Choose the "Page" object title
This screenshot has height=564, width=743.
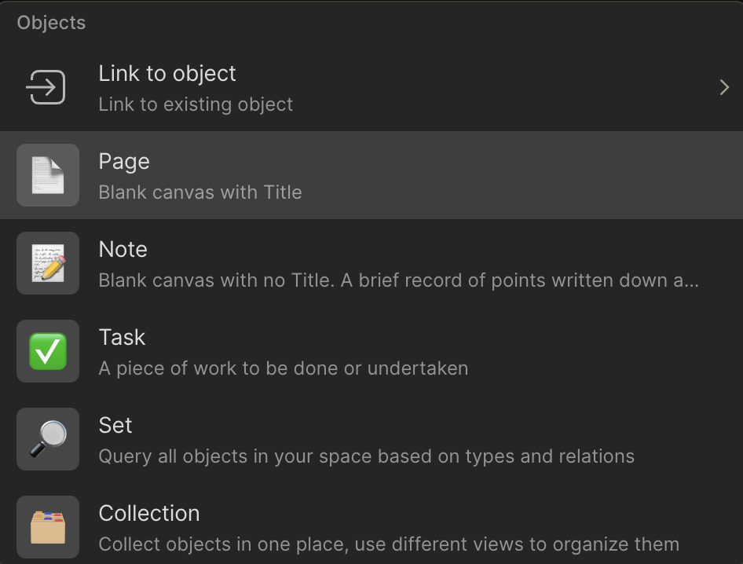(x=124, y=162)
